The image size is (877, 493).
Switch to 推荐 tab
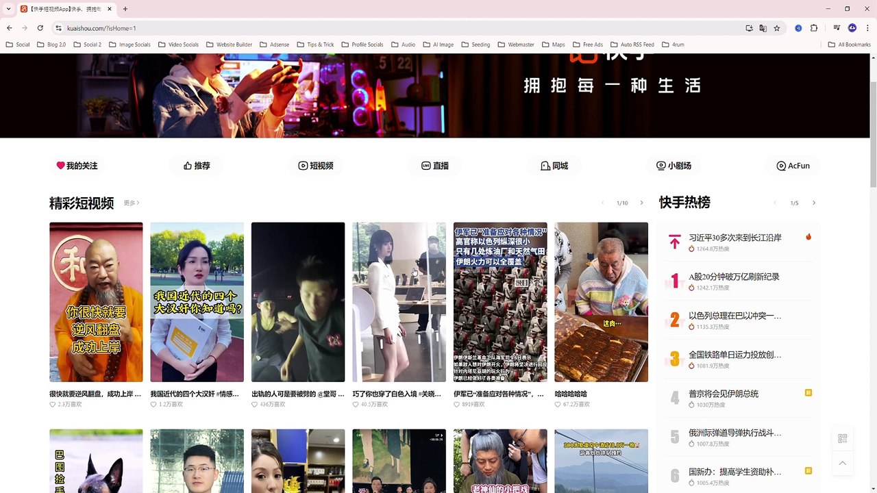pyautogui.click(x=197, y=166)
